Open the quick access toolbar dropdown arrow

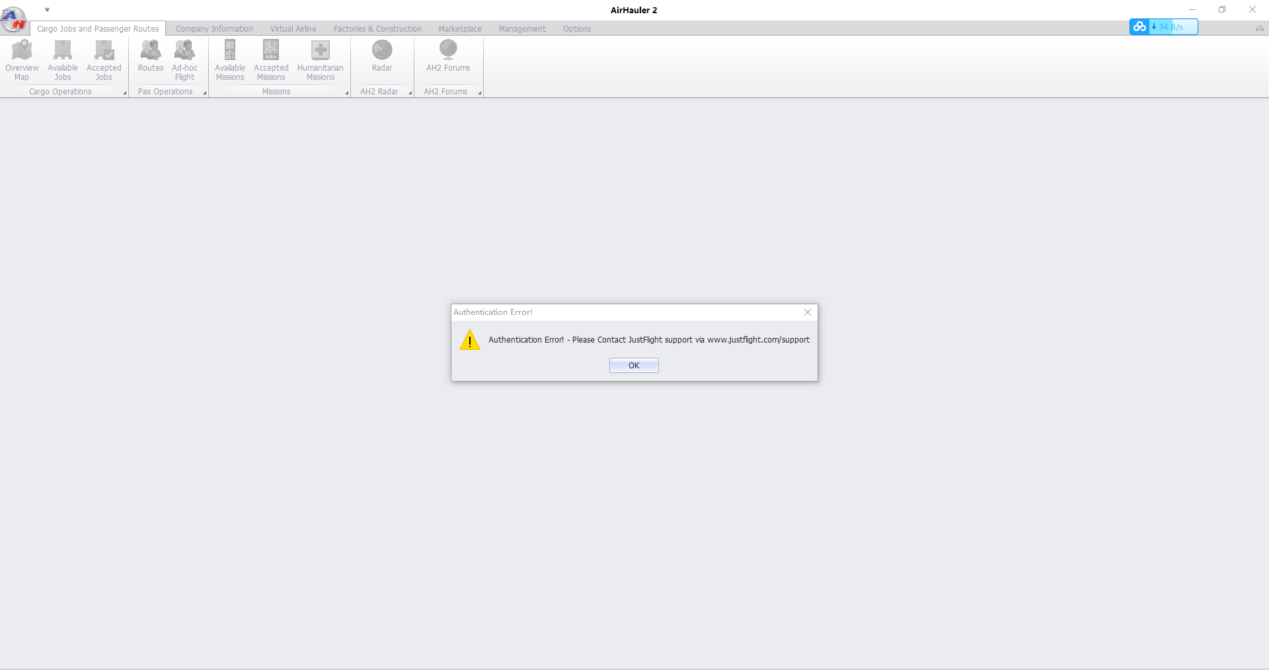(x=48, y=10)
